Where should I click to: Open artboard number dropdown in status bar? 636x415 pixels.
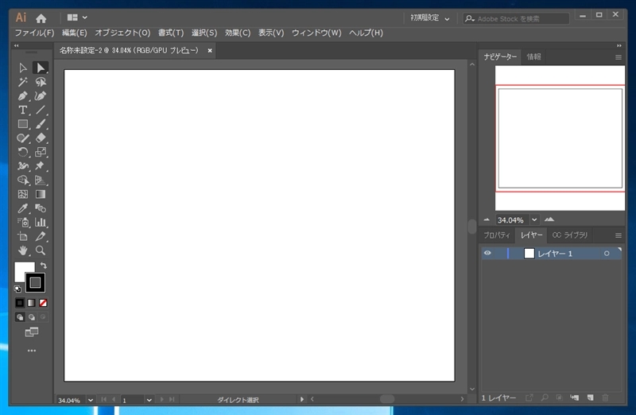pyautogui.click(x=149, y=400)
